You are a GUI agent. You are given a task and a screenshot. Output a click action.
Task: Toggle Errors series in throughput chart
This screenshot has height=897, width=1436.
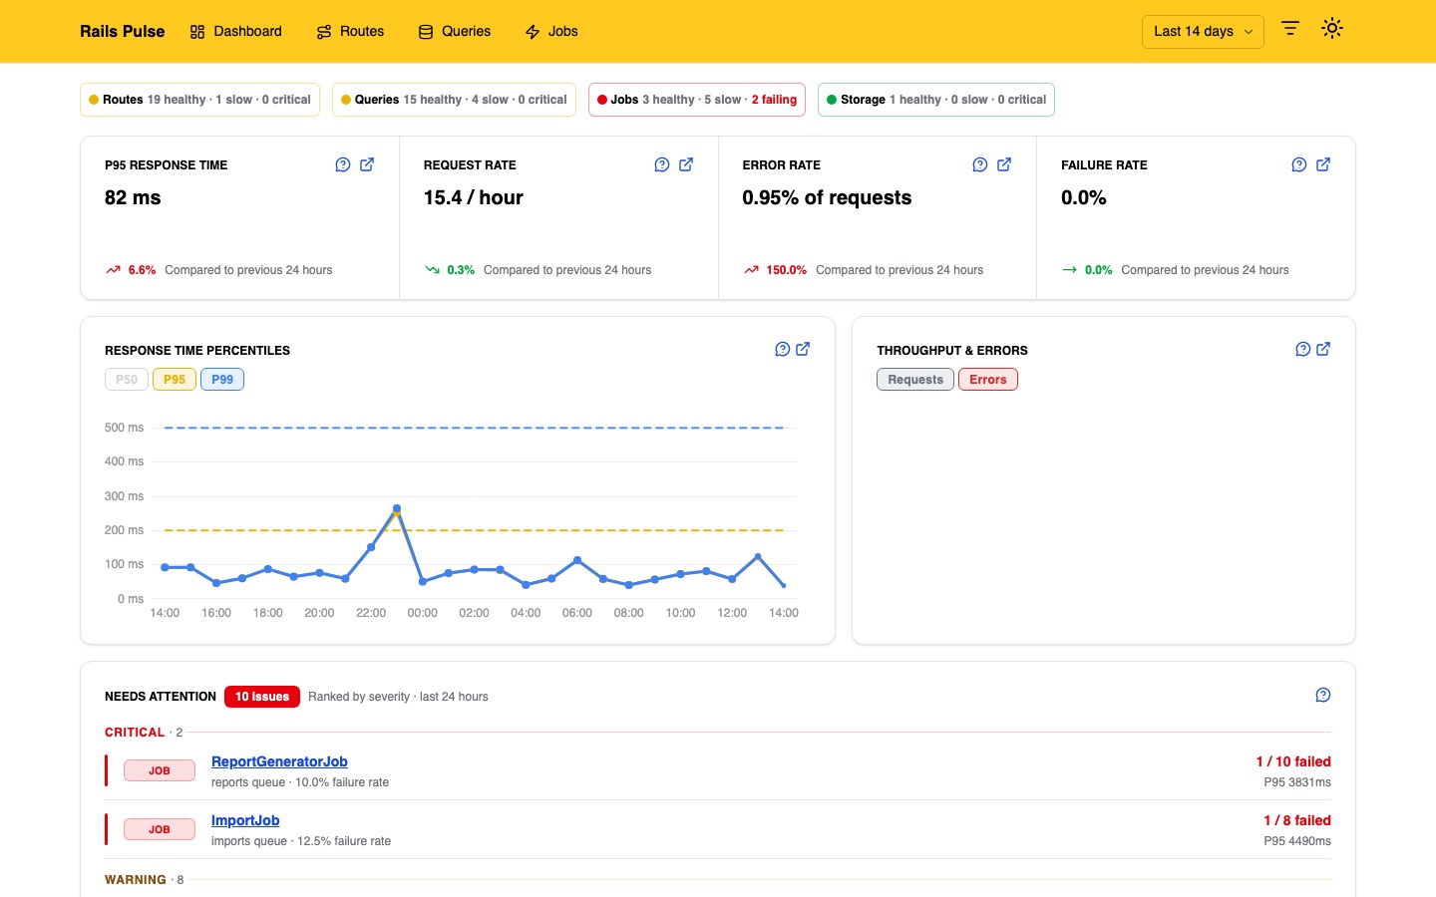988,380
